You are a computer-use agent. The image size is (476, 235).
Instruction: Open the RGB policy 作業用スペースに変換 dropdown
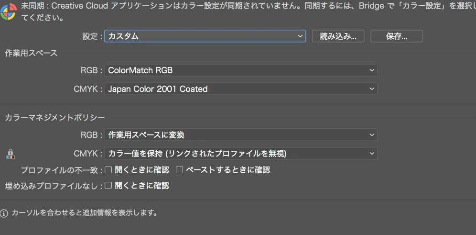(241, 135)
